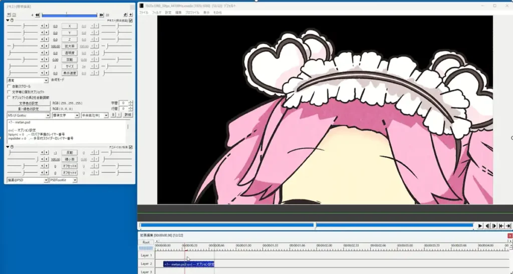Open the 編集 menu
This screenshot has height=274, width=513.
[x=178, y=13]
